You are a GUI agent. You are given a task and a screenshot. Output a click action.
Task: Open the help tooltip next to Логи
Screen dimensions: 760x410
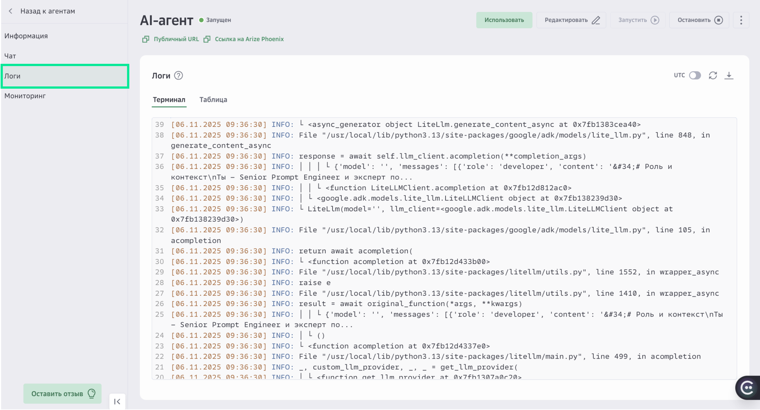tap(178, 76)
